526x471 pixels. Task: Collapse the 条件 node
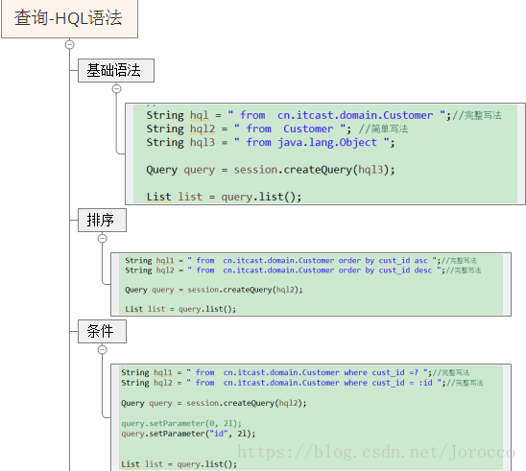(103, 349)
